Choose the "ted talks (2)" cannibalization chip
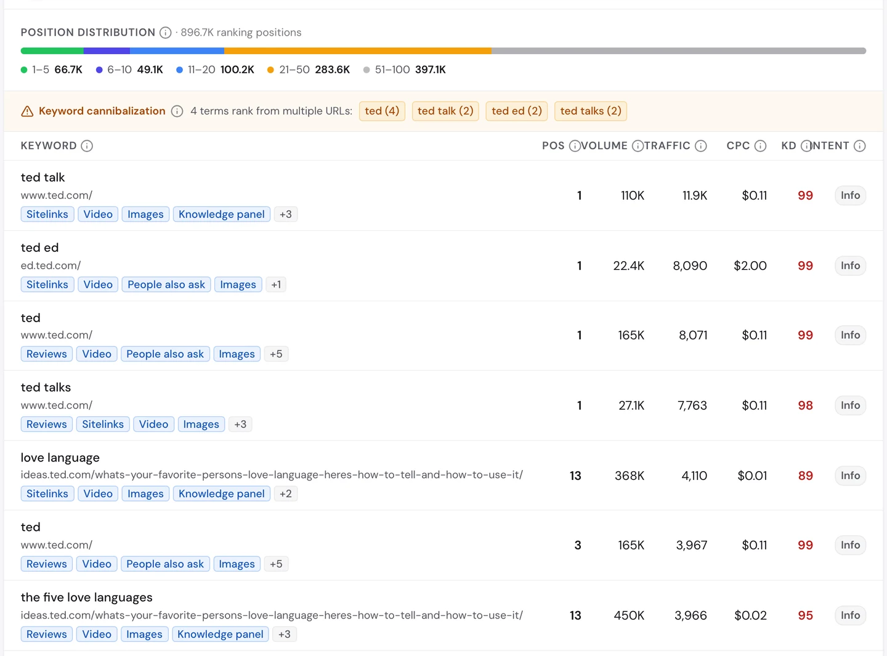The width and height of the screenshot is (887, 656). tap(591, 111)
